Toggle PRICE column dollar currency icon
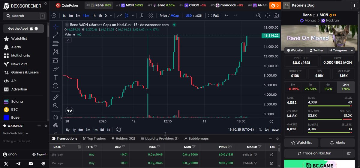 230,147
